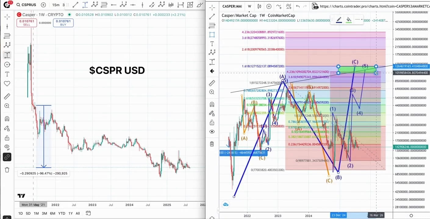Click the undo arrow on right chart toolbar

(298, 6)
